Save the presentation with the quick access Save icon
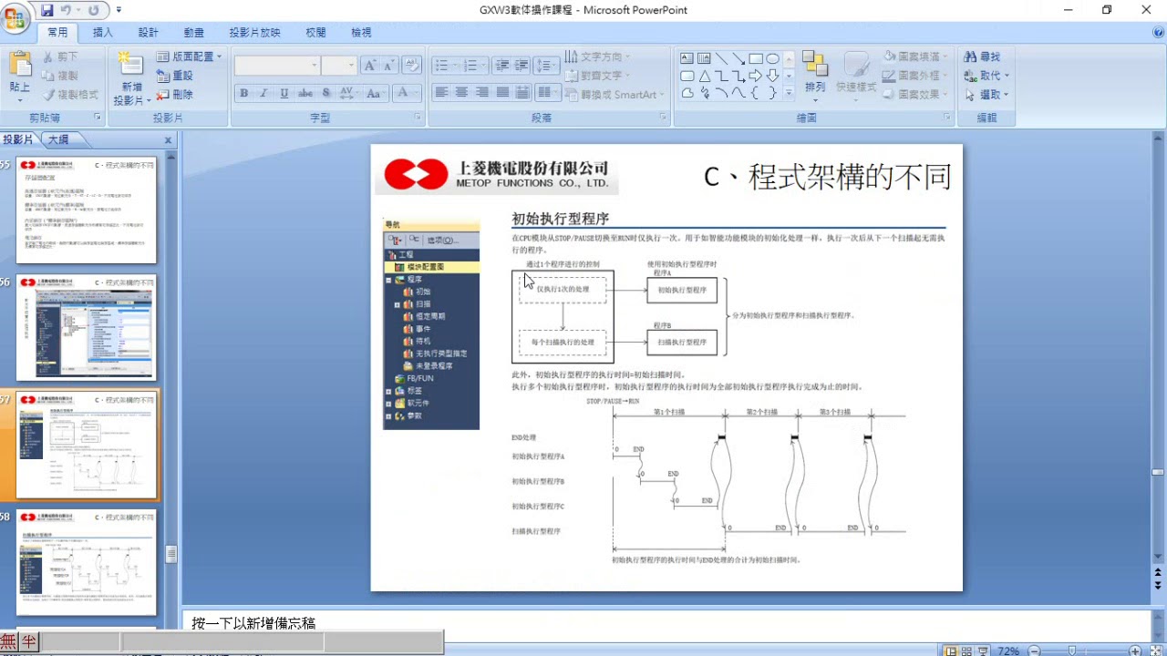 pos(47,10)
